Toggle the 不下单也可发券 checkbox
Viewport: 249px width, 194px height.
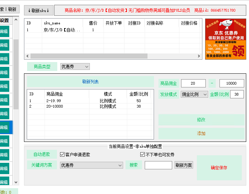142,155
